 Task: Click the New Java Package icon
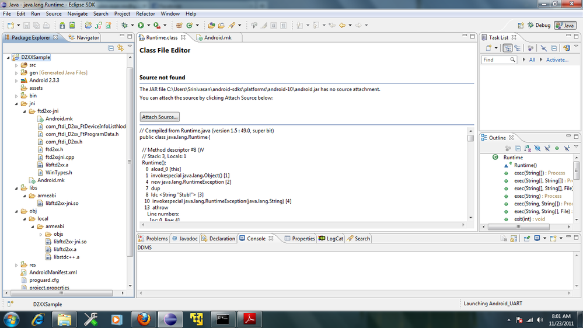point(179,25)
